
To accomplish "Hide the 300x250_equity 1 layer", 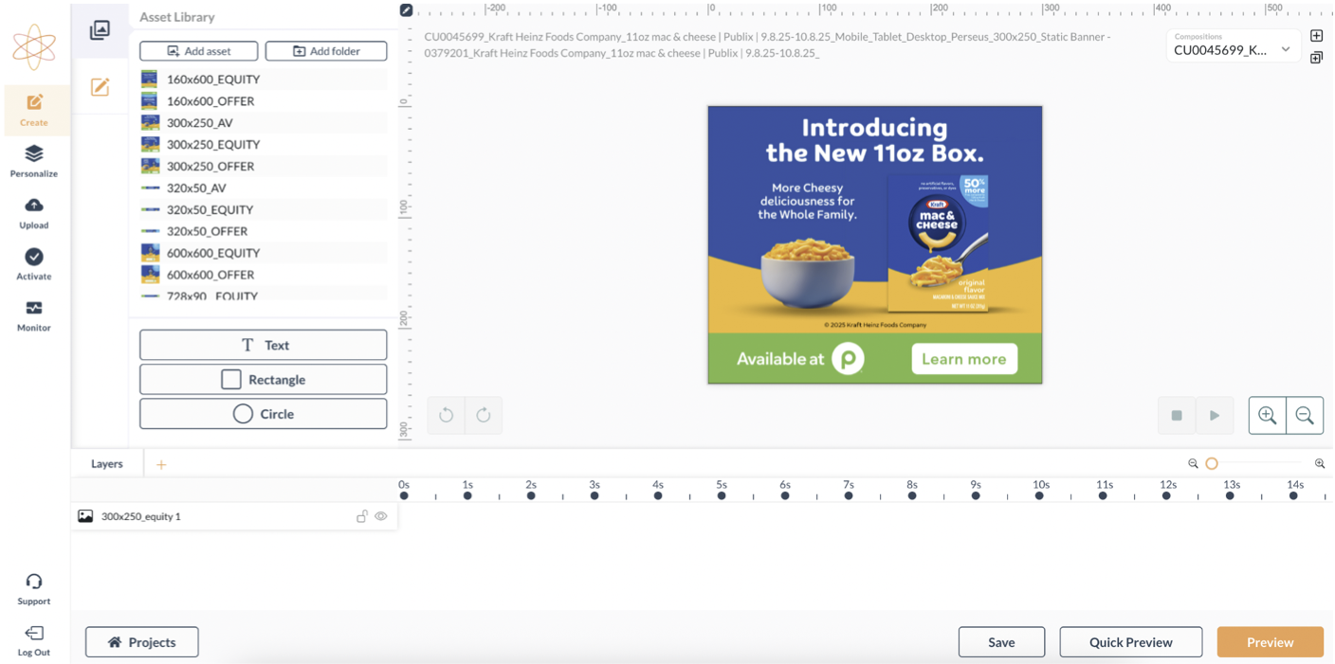I will point(381,516).
